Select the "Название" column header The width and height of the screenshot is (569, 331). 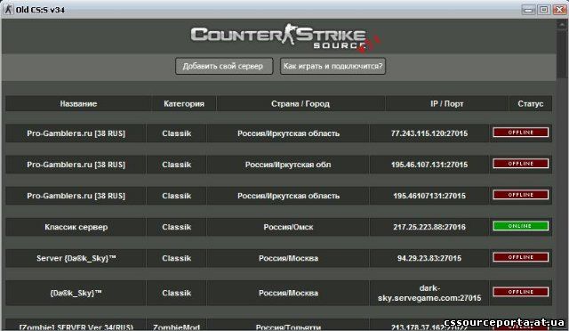[78, 103]
